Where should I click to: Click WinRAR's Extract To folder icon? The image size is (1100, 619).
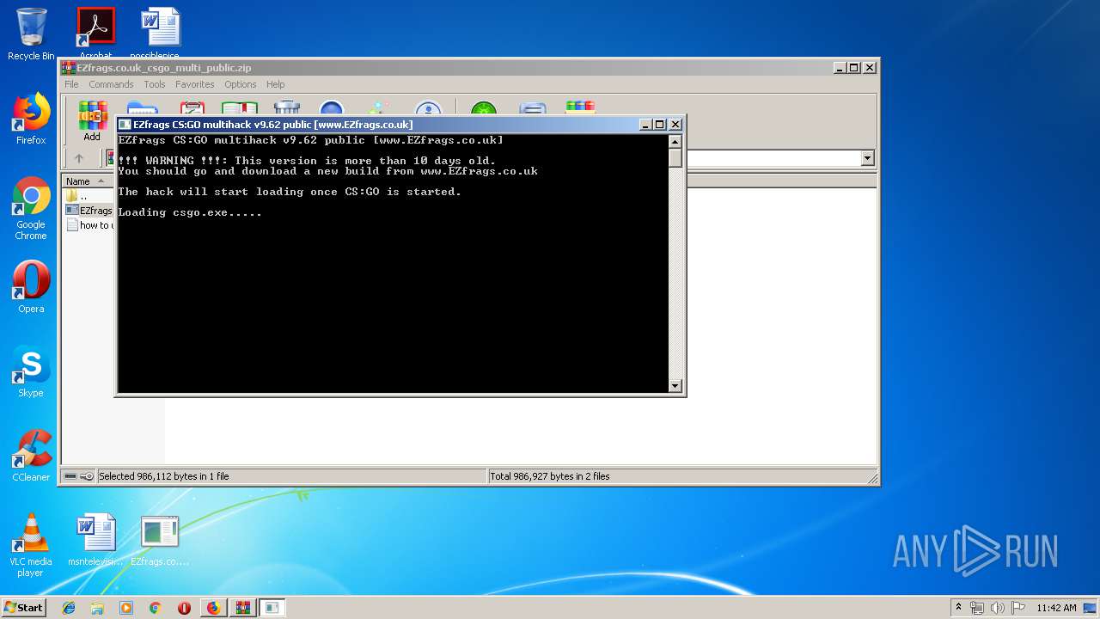coord(142,108)
